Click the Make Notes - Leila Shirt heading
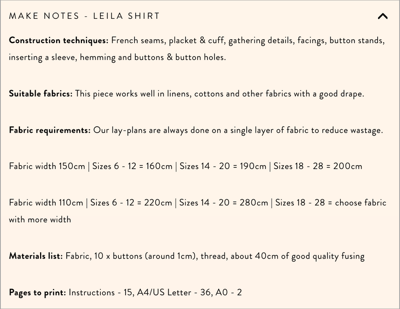The image size is (400, 309). [x=84, y=16]
